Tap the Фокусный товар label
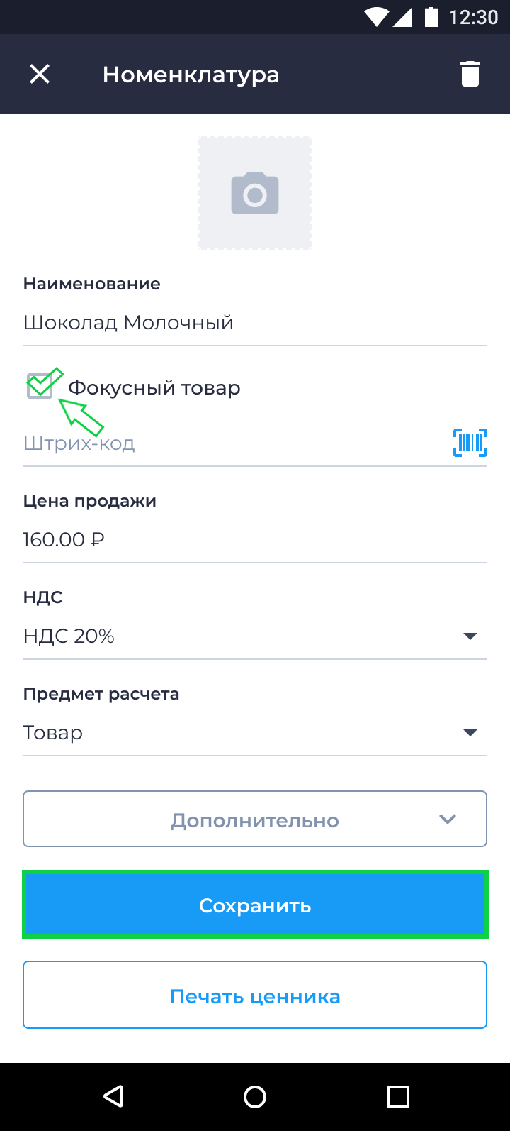510x1131 pixels. (154, 388)
